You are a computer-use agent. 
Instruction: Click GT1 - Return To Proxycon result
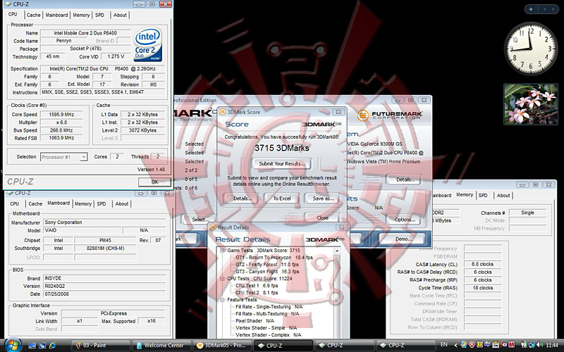coord(274,258)
